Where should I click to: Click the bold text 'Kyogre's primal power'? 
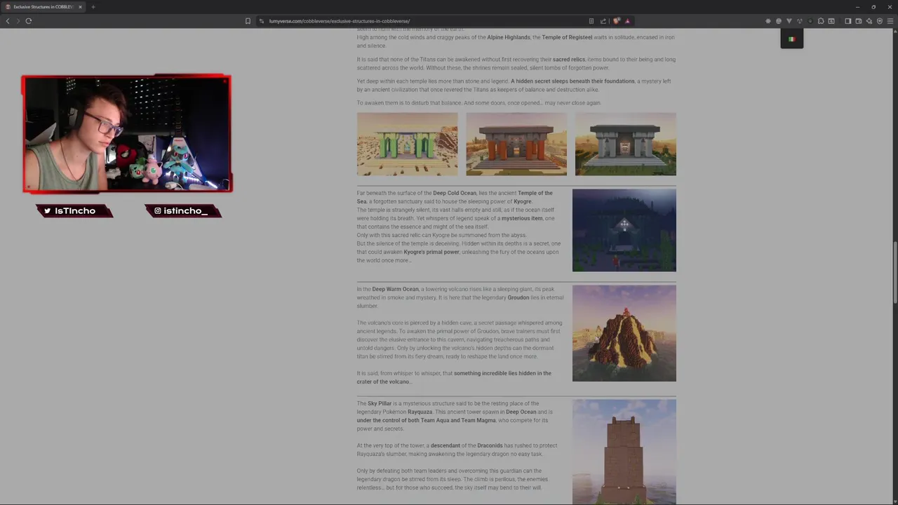[x=431, y=252]
